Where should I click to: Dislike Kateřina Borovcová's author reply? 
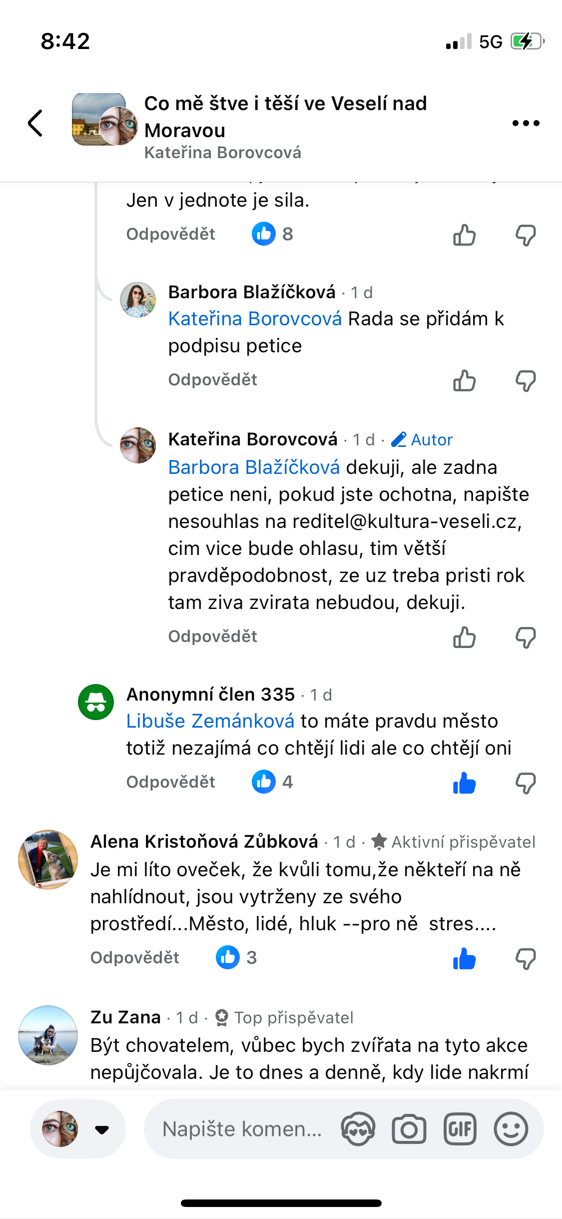(x=526, y=638)
